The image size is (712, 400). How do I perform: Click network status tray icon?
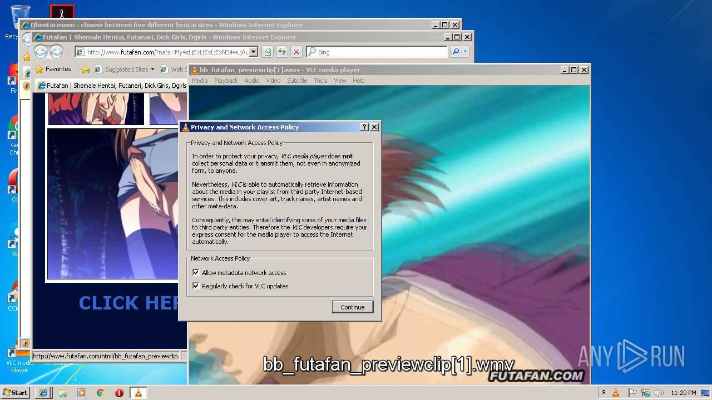[646, 393]
